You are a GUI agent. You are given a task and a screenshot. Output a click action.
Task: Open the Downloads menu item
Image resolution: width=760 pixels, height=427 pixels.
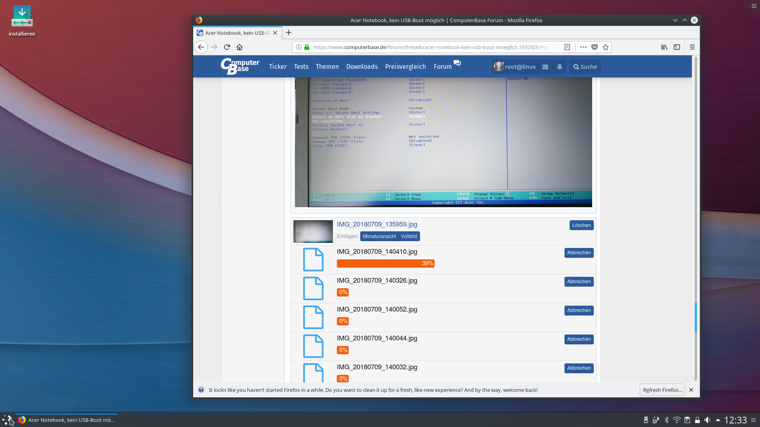tap(362, 66)
